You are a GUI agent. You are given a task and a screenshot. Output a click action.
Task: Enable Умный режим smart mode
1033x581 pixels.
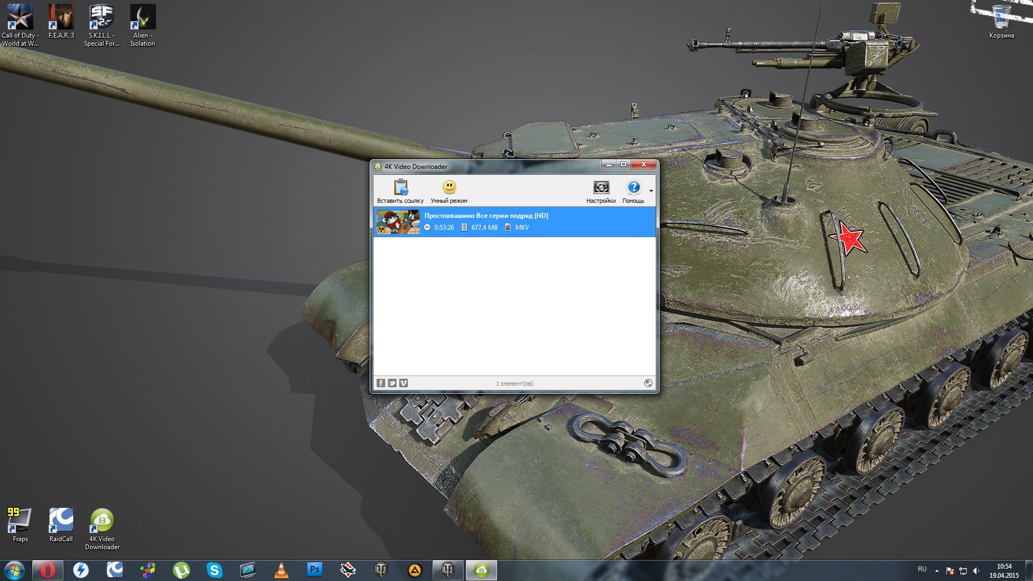coord(449,192)
